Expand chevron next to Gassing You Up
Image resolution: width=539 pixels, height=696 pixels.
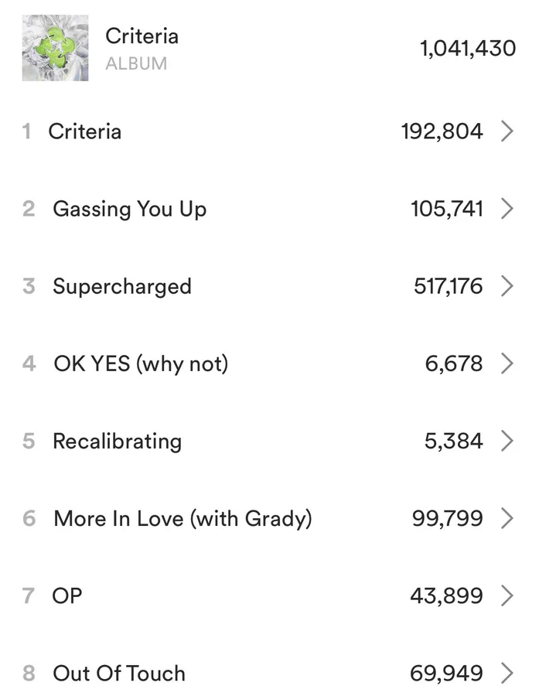[x=507, y=209]
